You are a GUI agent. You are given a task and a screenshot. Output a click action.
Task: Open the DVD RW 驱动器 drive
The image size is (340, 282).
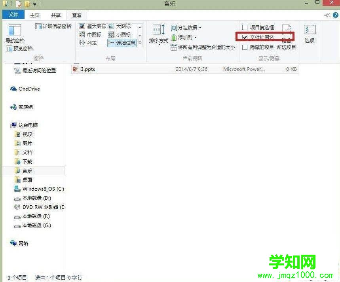(x=39, y=207)
